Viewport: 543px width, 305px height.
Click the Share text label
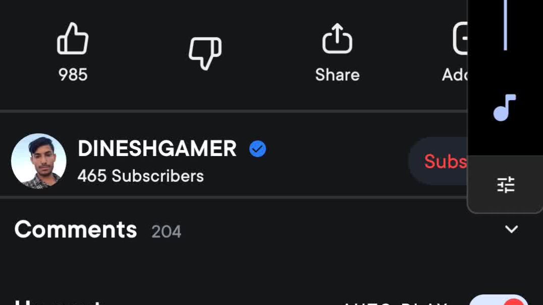pos(337,75)
